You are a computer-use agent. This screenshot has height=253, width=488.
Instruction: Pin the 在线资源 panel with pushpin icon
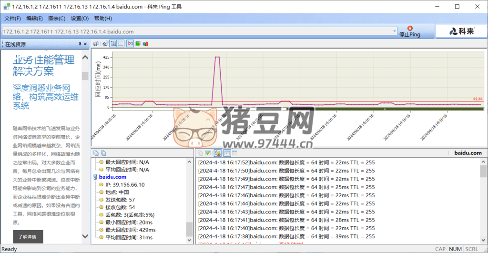(80, 44)
